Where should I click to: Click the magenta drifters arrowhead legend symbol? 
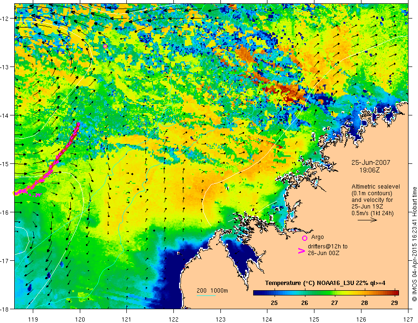pyautogui.click(x=301, y=251)
